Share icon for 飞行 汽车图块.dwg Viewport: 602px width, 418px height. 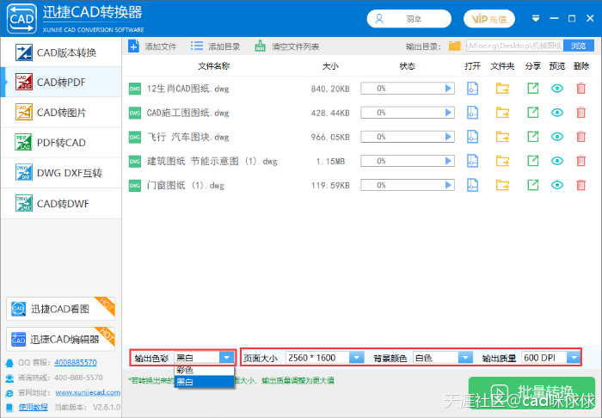pyautogui.click(x=533, y=137)
